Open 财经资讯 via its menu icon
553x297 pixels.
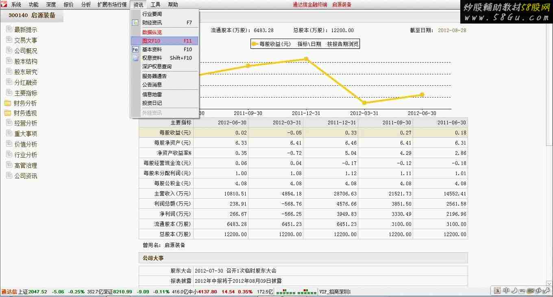coord(135,23)
